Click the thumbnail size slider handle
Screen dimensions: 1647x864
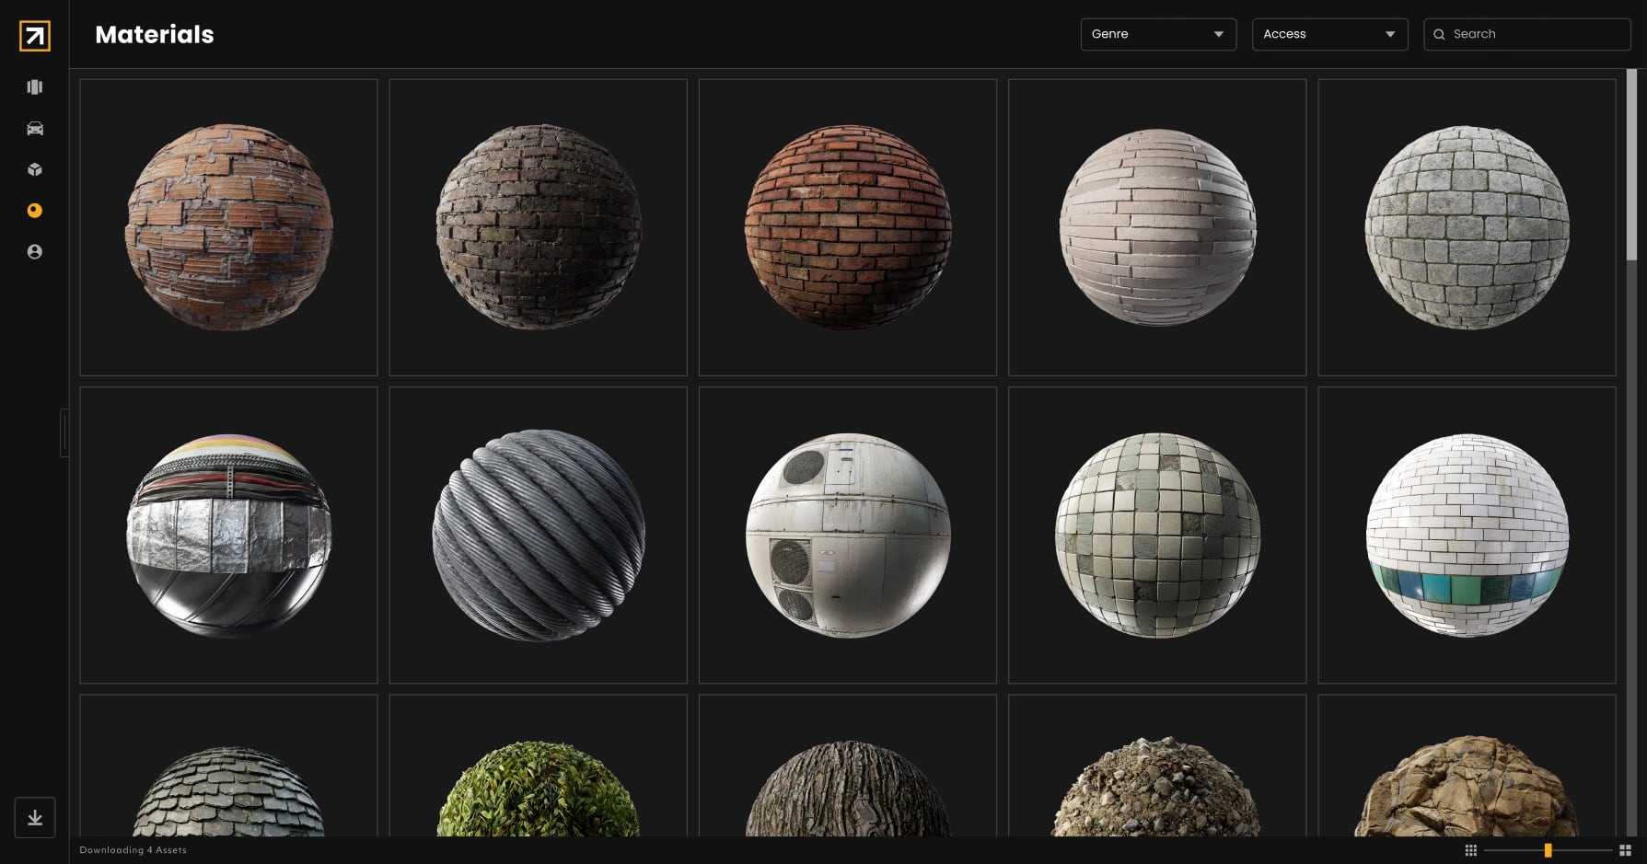point(1548,850)
